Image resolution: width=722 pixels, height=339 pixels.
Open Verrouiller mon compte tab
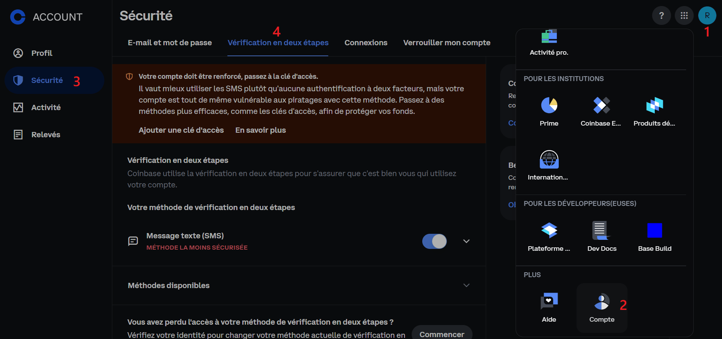click(447, 43)
